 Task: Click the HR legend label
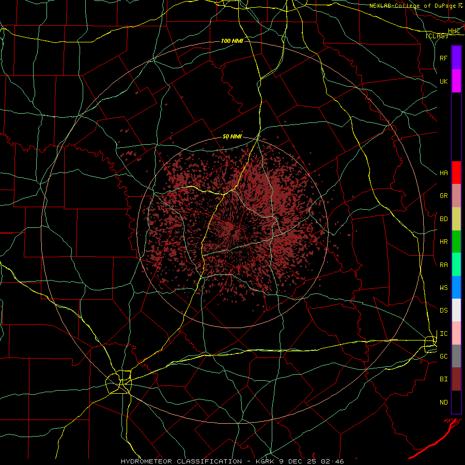(x=443, y=242)
